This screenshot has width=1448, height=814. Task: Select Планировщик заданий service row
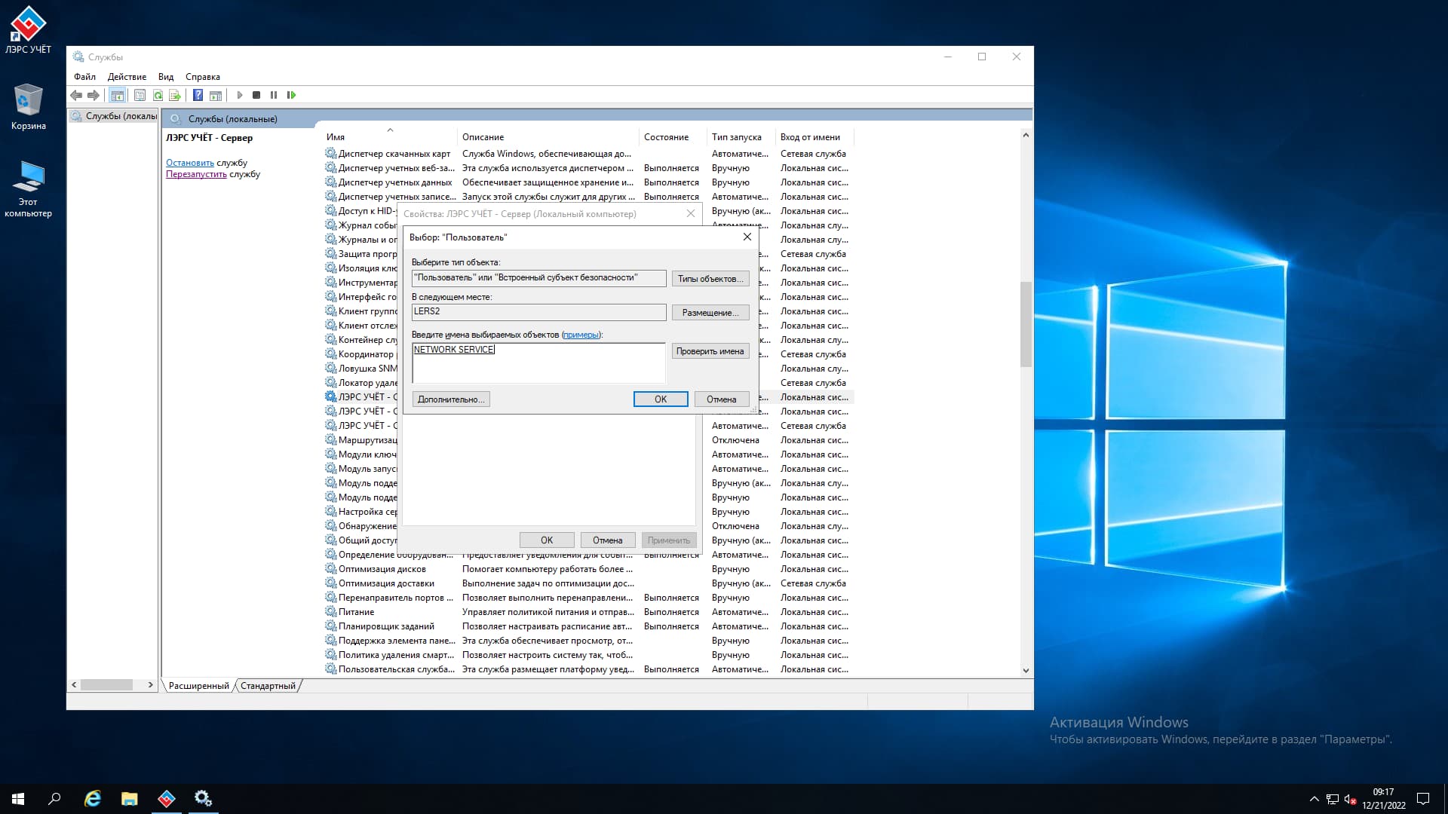point(589,626)
